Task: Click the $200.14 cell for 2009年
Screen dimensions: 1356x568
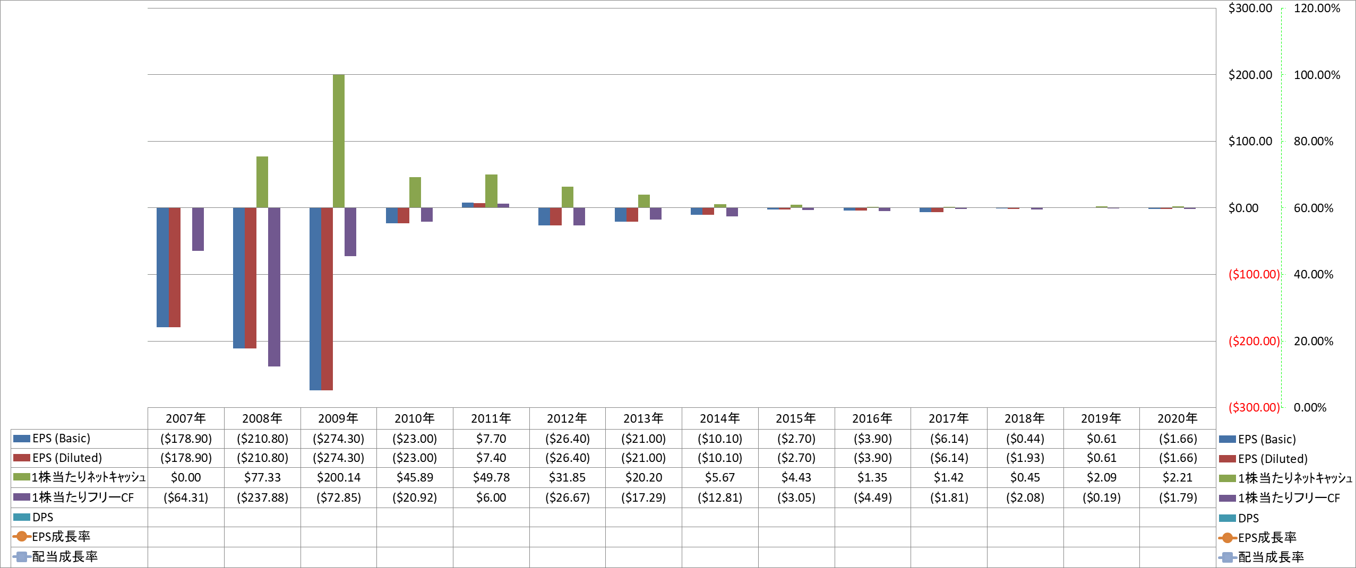Action: (339, 477)
